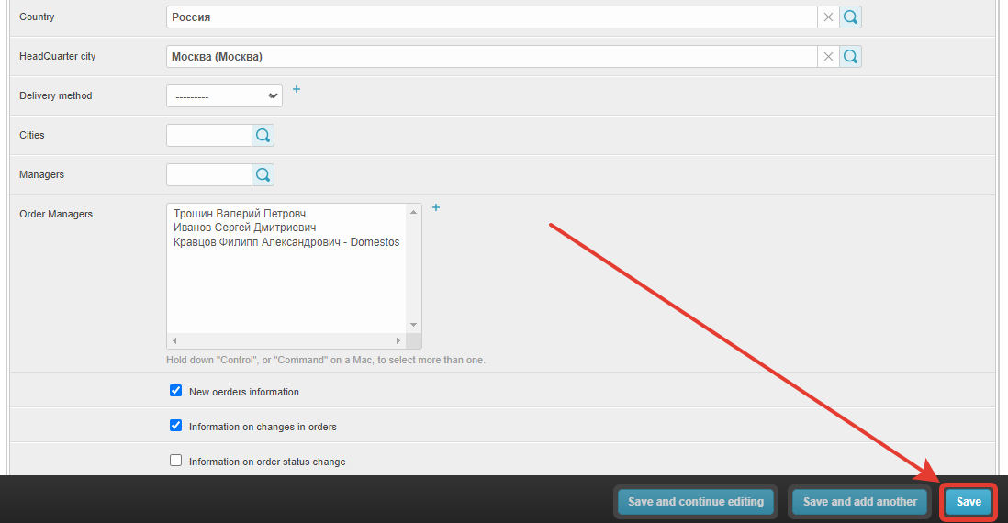Open the Managers lookup search icon

263,175
